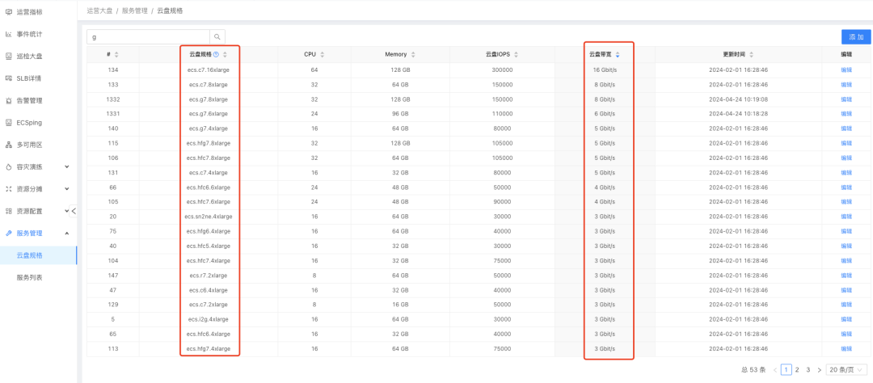Click the ecs.i2g.4xlarge cell
873x383 pixels.
coord(209,319)
